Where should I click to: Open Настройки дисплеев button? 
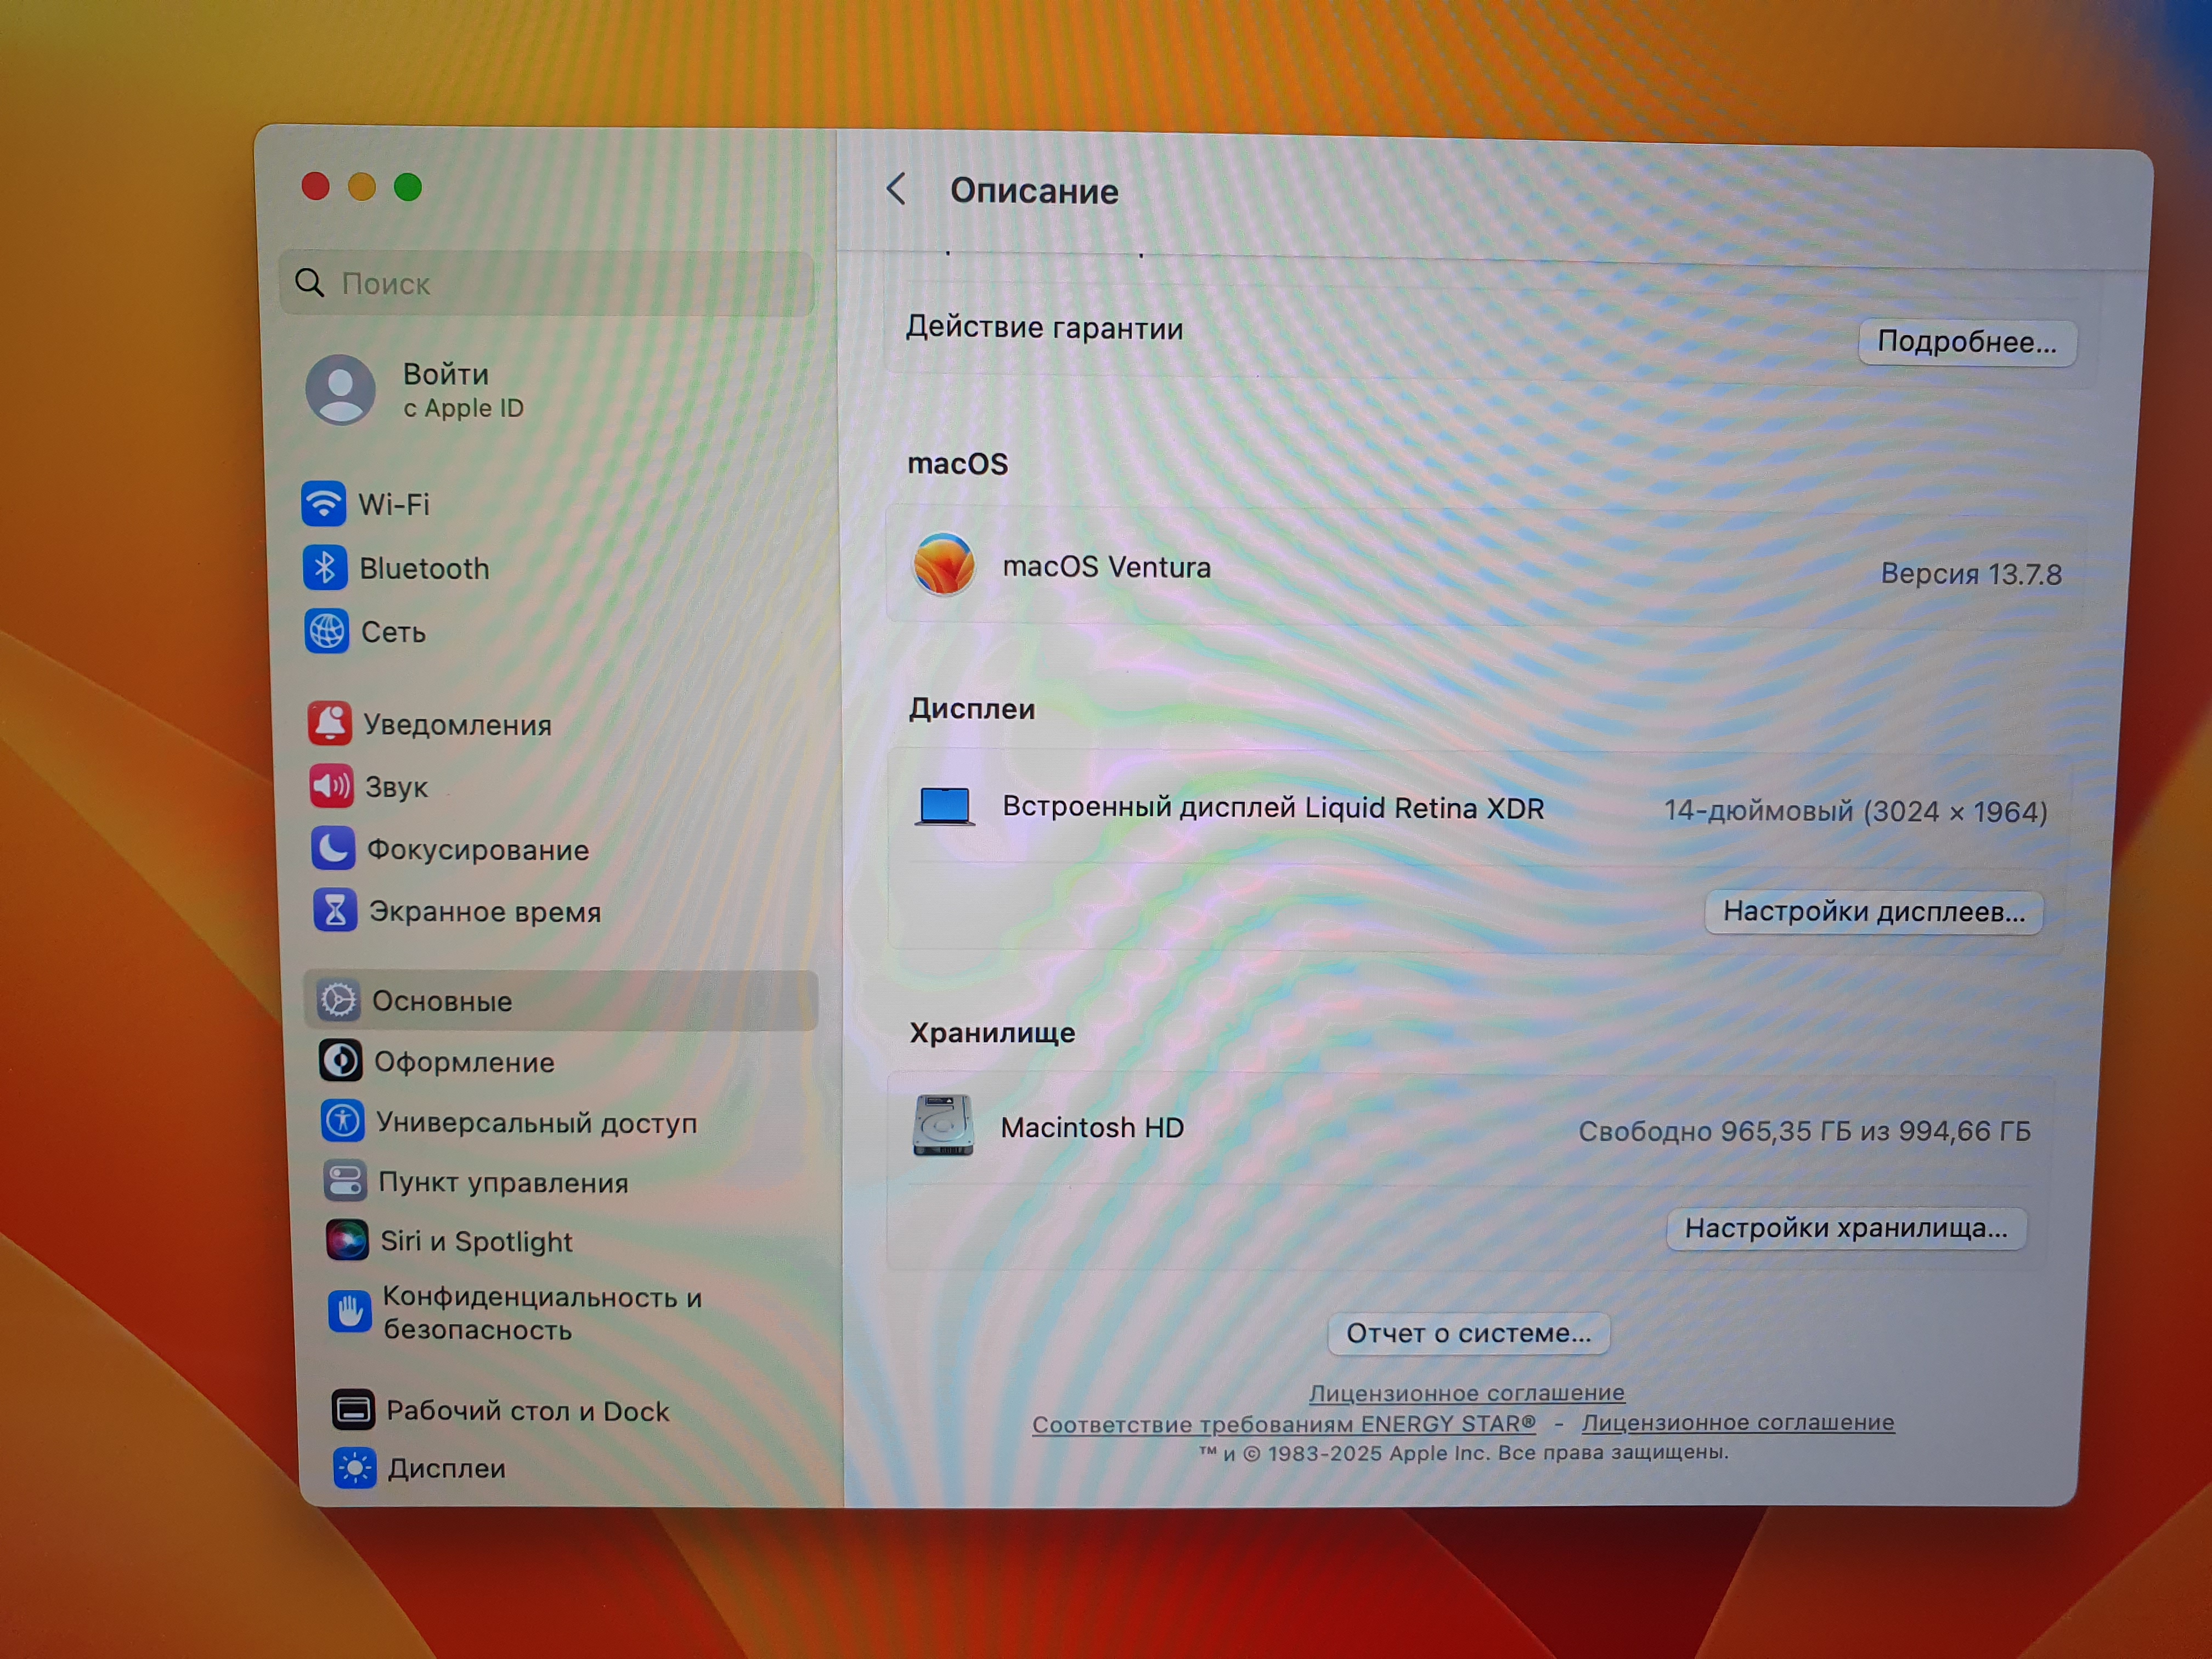pyautogui.click(x=1873, y=911)
